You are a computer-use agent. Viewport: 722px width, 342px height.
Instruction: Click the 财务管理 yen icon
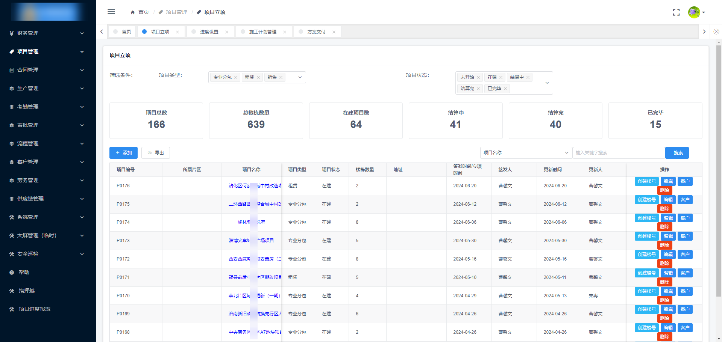[12, 33]
